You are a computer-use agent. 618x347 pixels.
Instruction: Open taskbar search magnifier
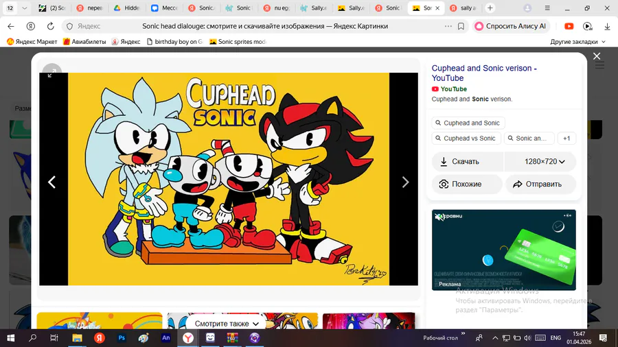pos(33,338)
